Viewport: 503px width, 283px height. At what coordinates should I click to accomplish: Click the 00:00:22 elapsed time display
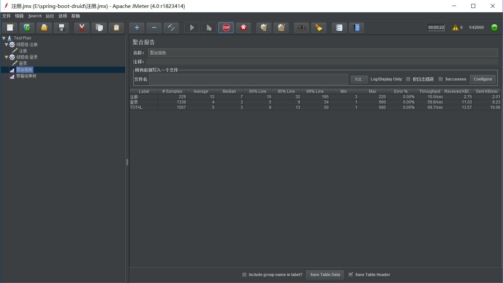click(436, 28)
